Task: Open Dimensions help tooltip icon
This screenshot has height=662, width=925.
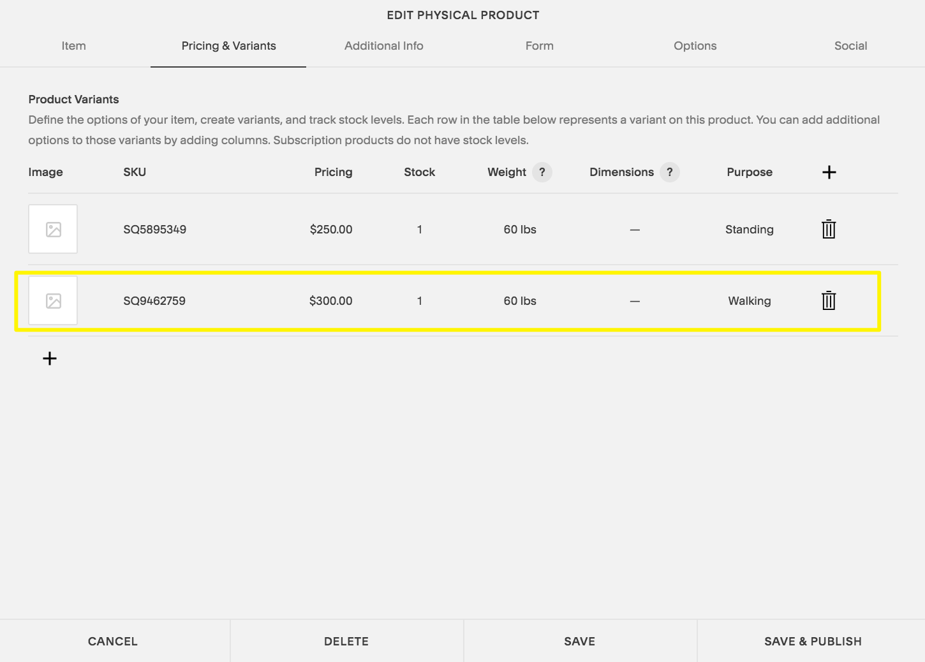Action: pos(670,172)
